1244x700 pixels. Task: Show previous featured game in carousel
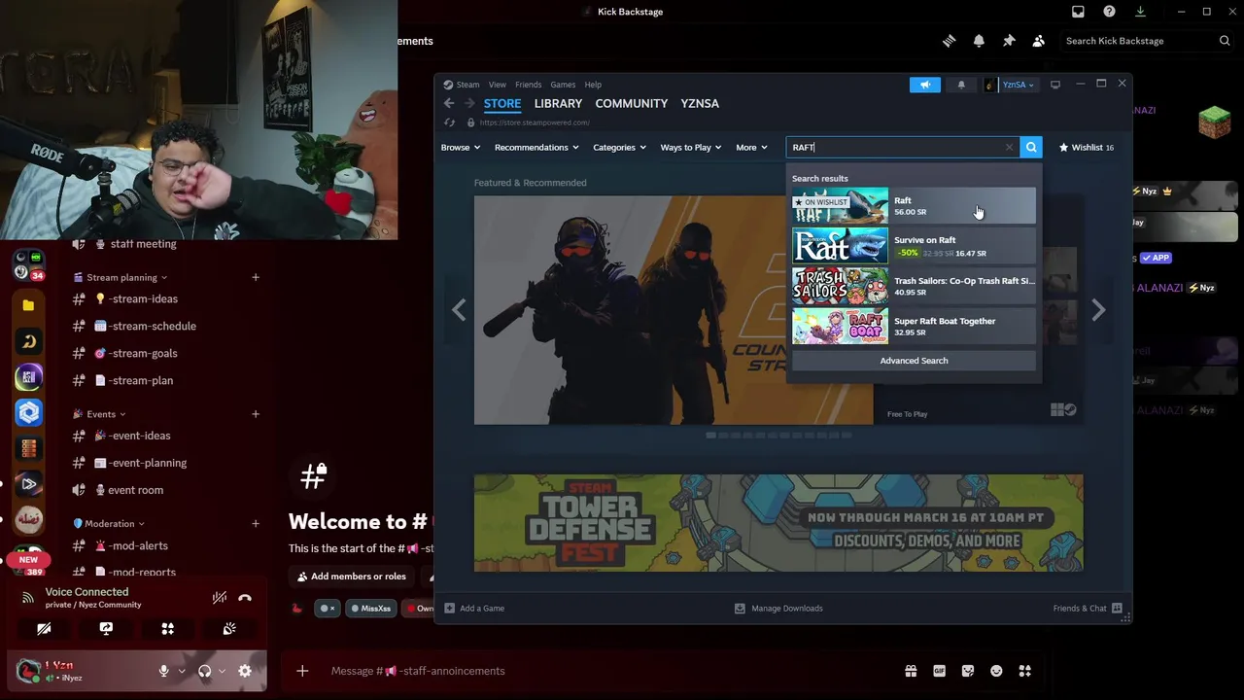pos(459,309)
